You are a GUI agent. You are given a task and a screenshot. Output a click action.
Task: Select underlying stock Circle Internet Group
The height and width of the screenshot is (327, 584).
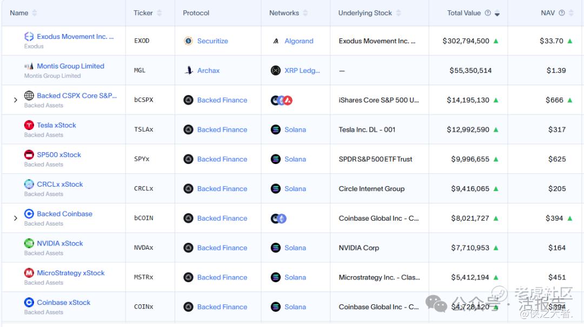click(371, 189)
